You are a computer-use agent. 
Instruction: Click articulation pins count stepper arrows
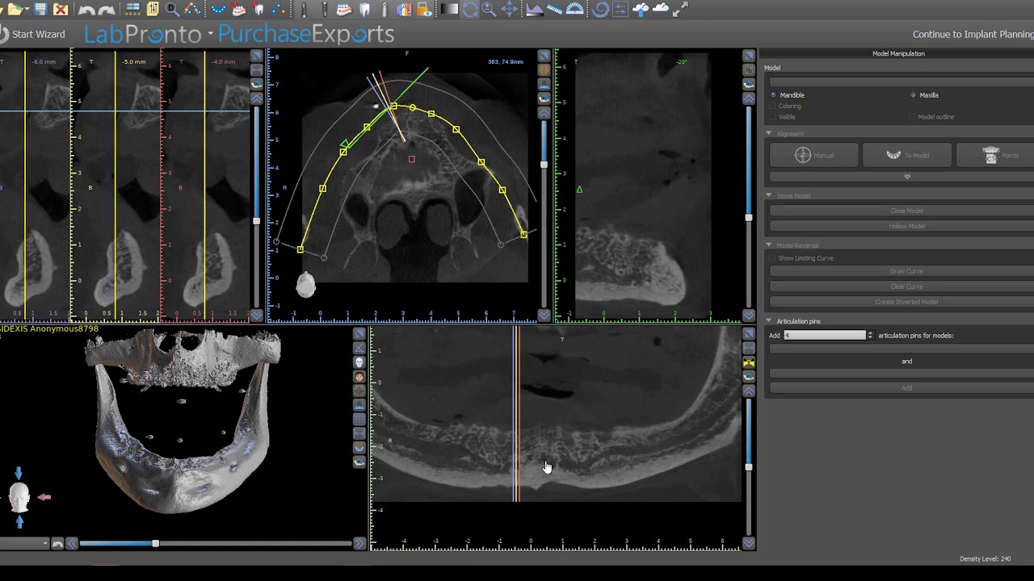(870, 335)
